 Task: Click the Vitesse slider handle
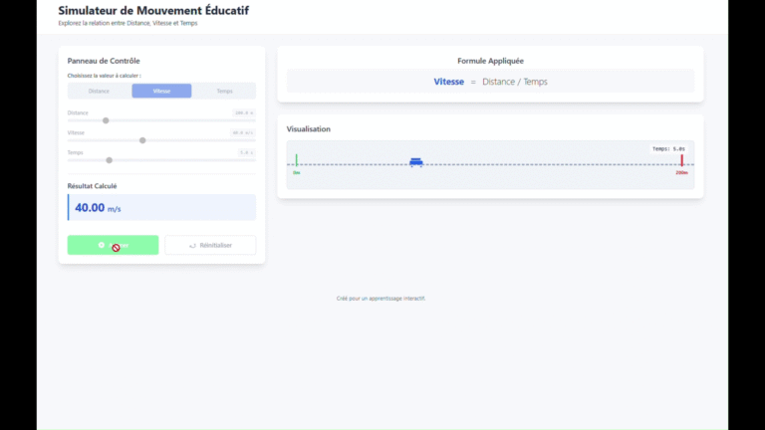pos(142,140)
